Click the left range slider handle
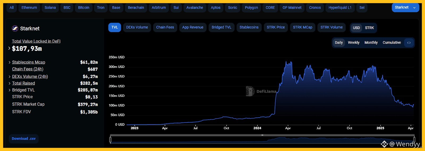Image resolution: width=425 pixels, height=151 pixels. point(110,139)
